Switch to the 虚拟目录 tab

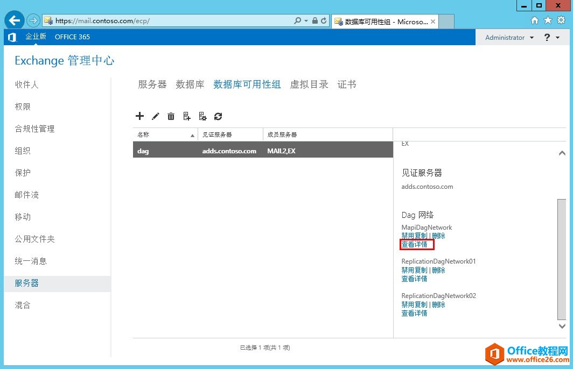[x=309, y=84]
